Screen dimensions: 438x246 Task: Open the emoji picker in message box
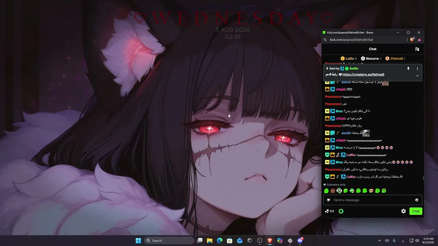click(x=417, y=200)
